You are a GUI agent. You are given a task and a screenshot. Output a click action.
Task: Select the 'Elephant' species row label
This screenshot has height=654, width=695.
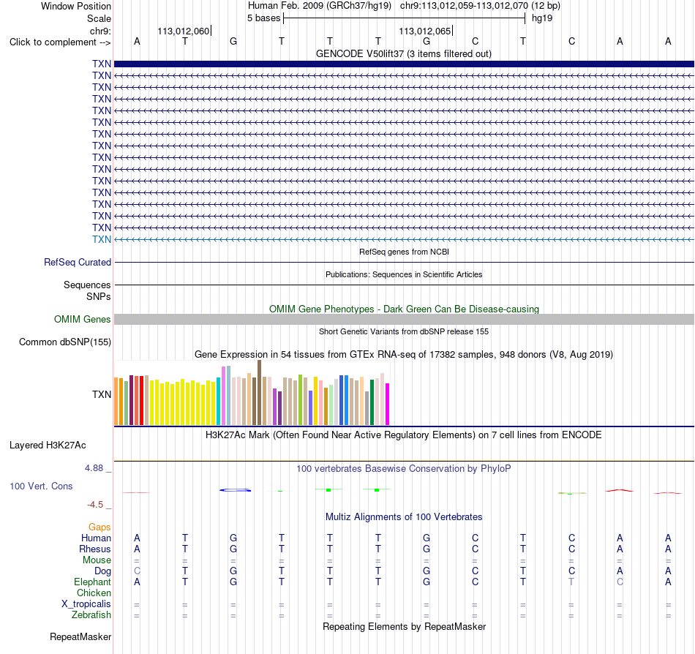click(92, 582)
